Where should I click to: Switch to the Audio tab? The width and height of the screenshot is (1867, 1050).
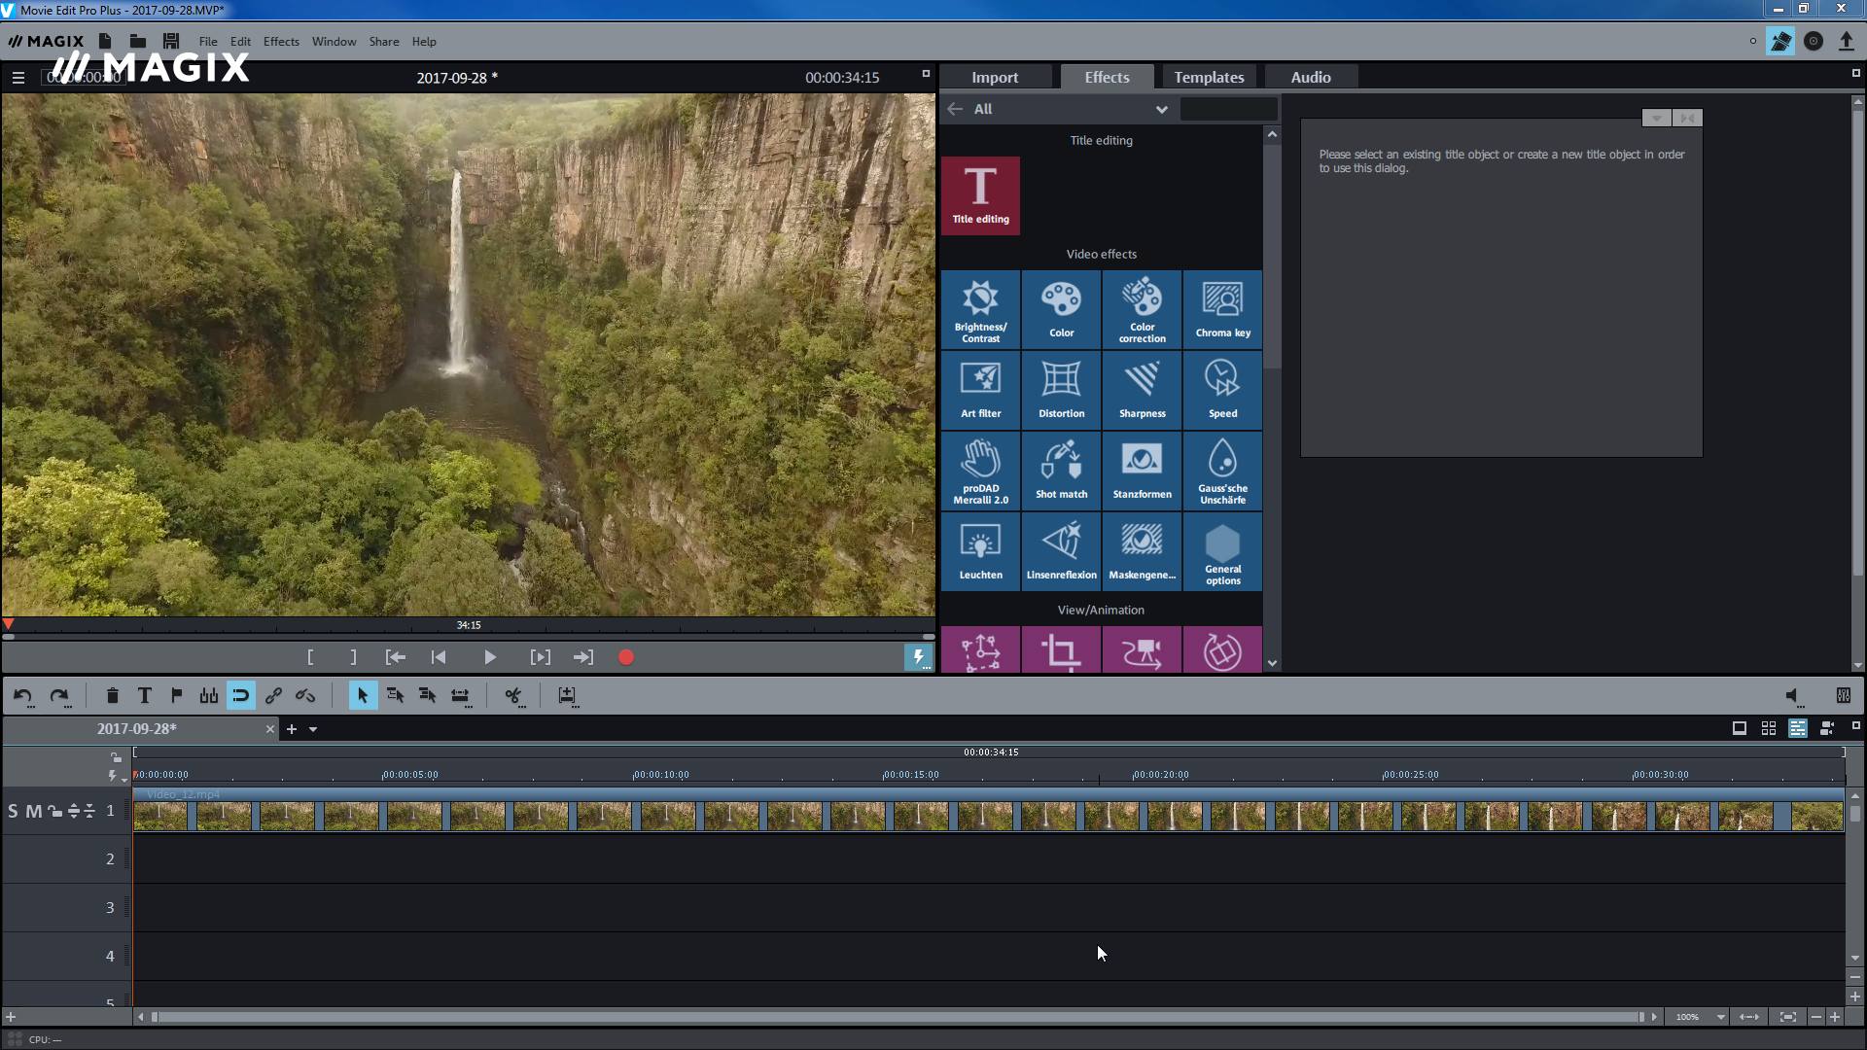click(1311, 77)
